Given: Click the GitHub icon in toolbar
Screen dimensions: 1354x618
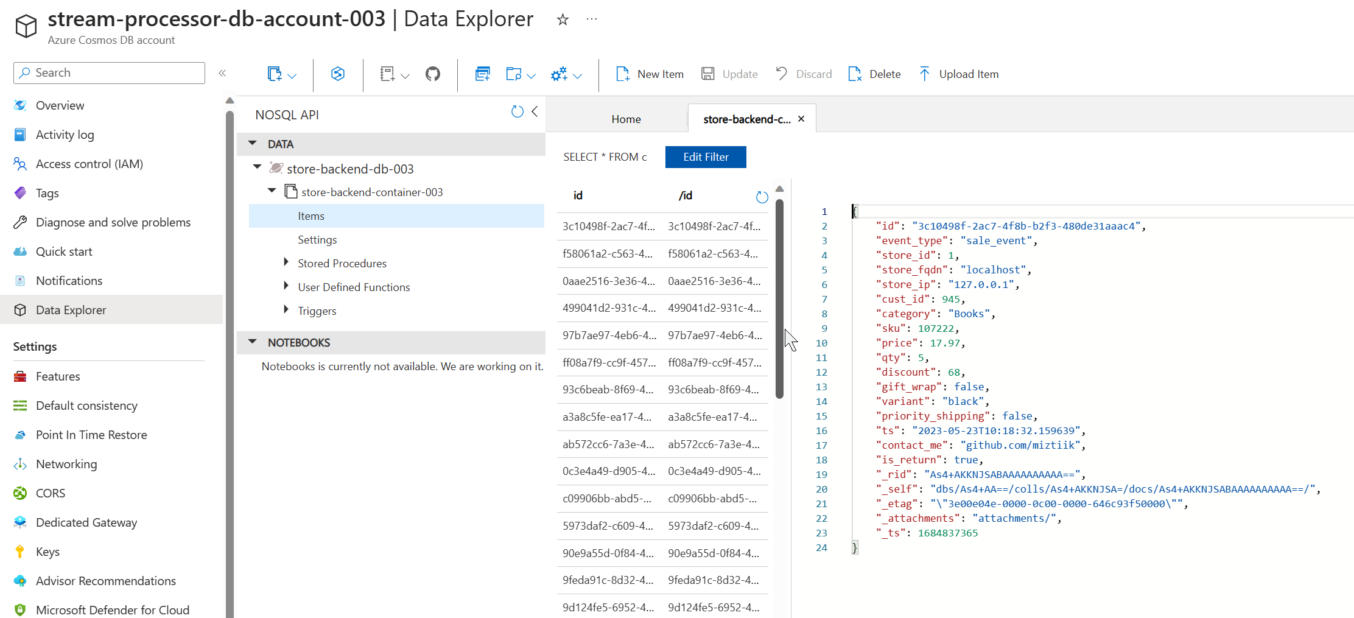Looking at the screenshot, I should 433,74.
